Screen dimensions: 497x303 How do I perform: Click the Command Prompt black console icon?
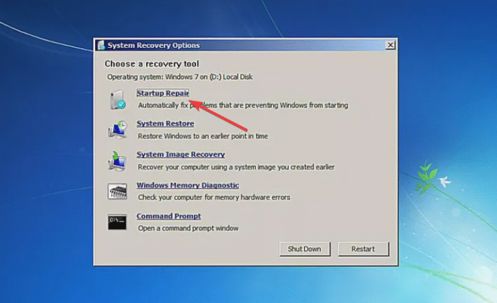click(x=117, y=222)
